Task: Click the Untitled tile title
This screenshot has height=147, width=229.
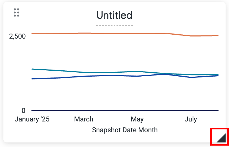Action: tap(114, 15)
